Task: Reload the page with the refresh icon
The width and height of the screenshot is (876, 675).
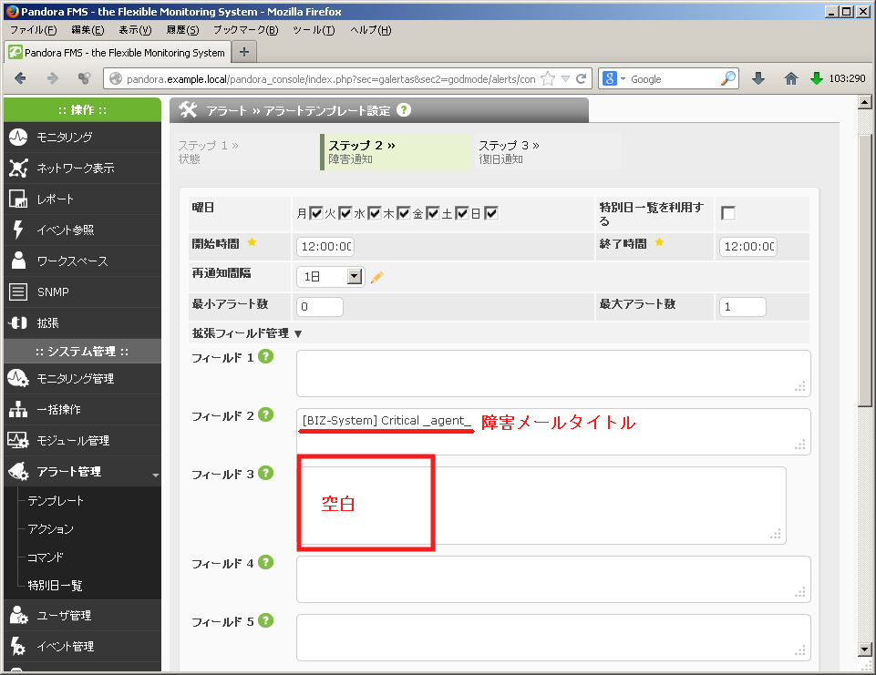Action: click(x=581, y=78)
